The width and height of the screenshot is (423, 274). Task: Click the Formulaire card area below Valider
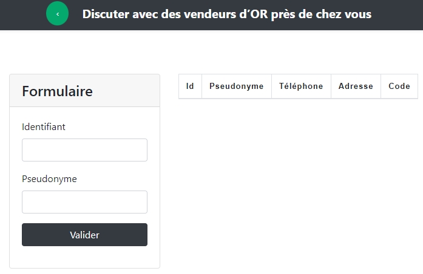(84, 257)
